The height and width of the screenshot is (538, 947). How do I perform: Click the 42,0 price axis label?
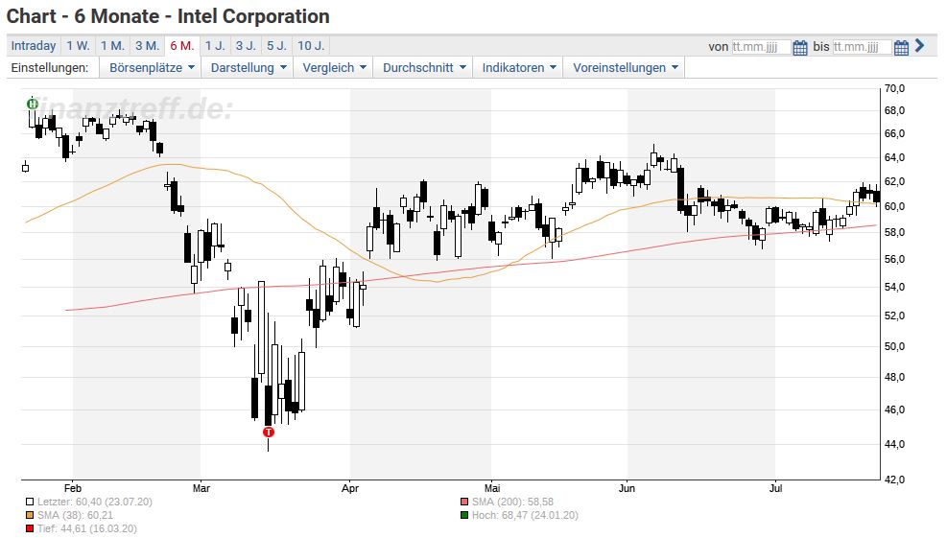tap(894, 480)
